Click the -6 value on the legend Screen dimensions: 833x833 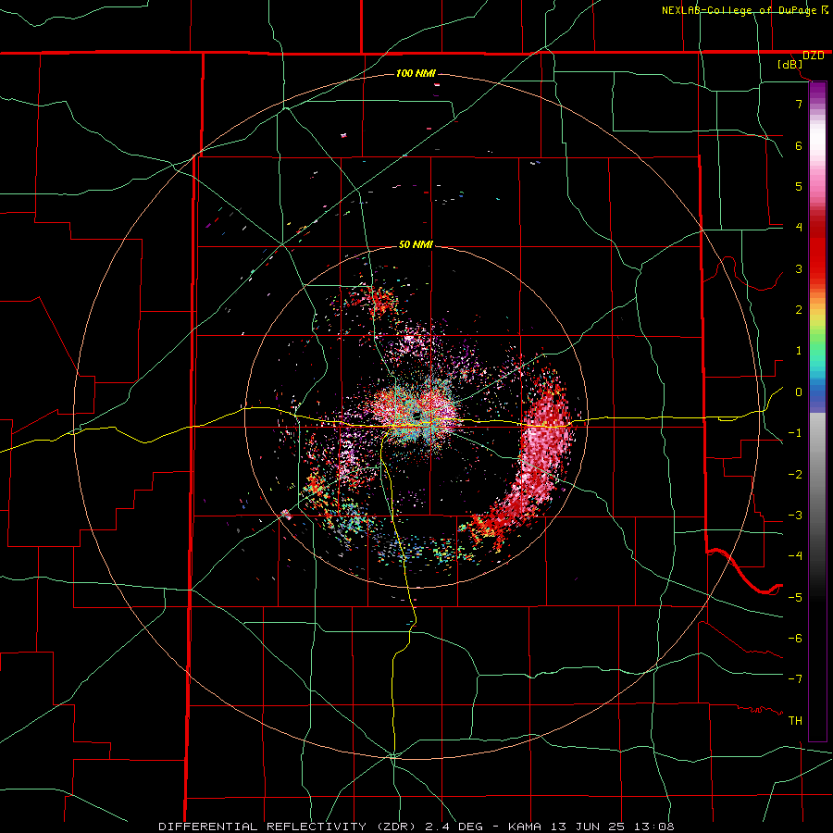pyautogui.click(x=795, y=639)
